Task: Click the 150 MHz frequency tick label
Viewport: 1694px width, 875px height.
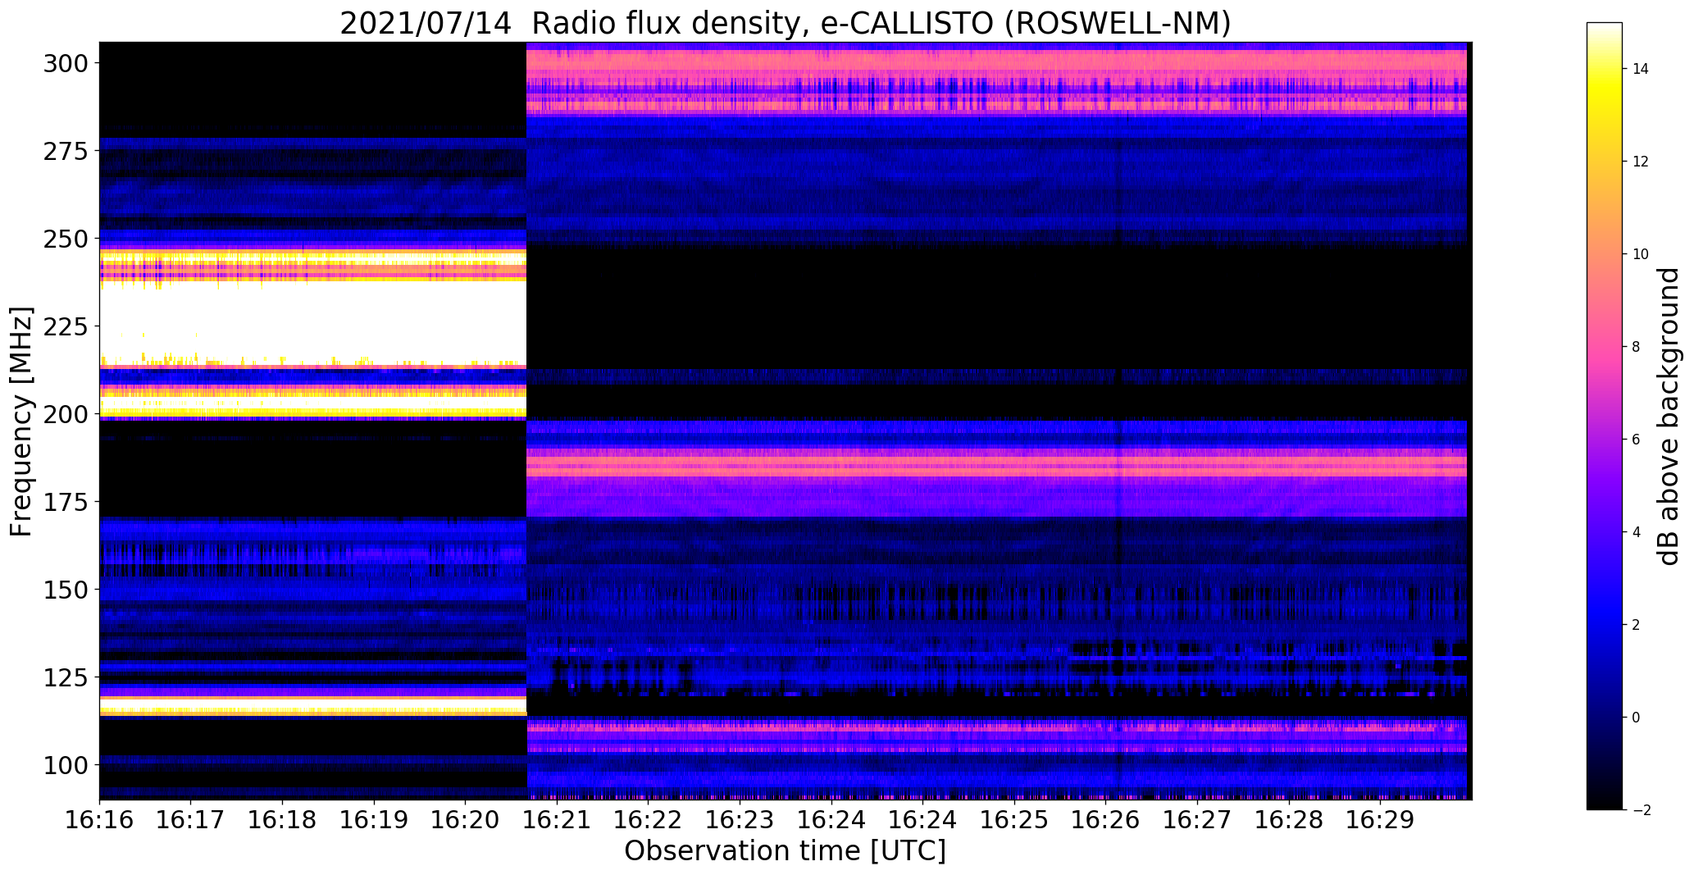Action: pyautogui.click(x=66, y=590)
